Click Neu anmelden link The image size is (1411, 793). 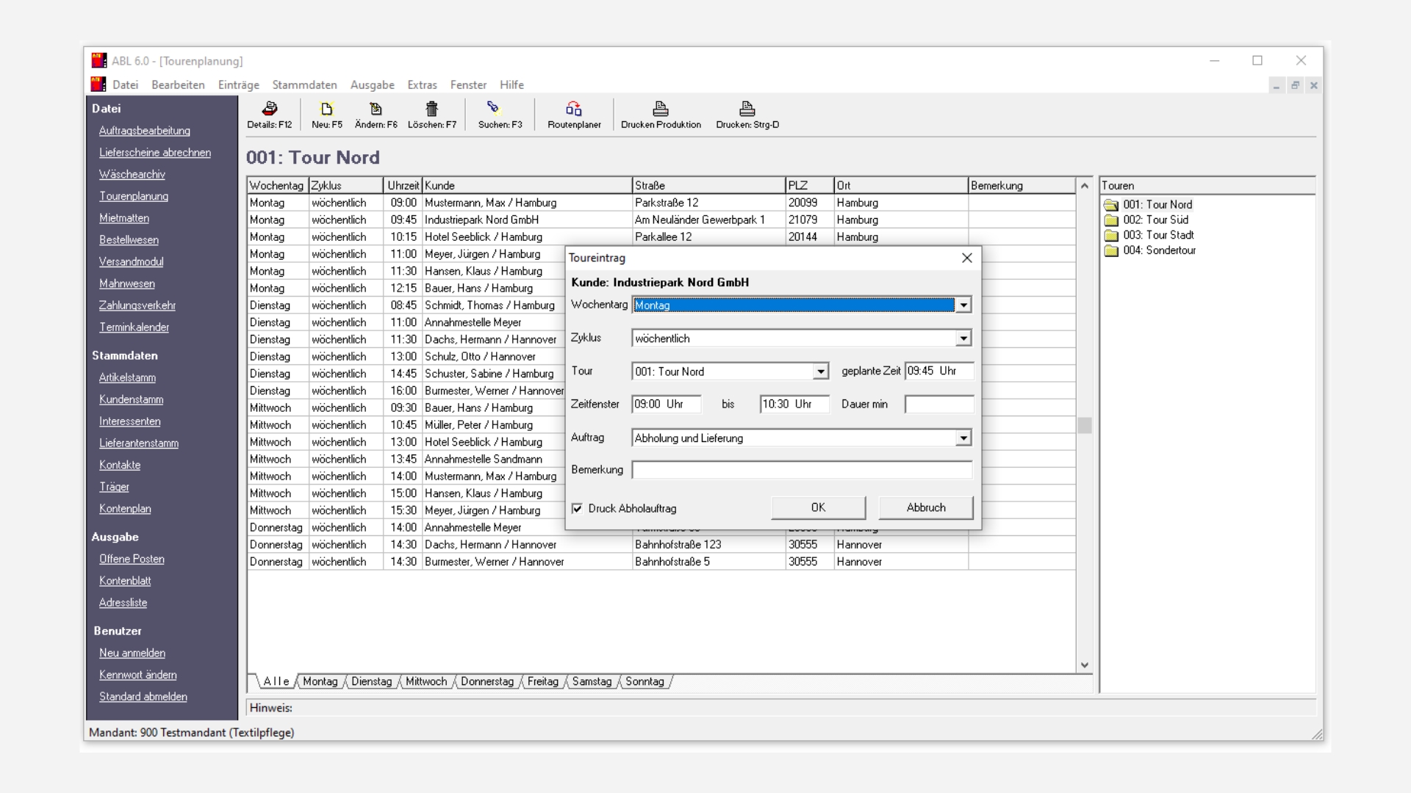(x=132, y=653)
